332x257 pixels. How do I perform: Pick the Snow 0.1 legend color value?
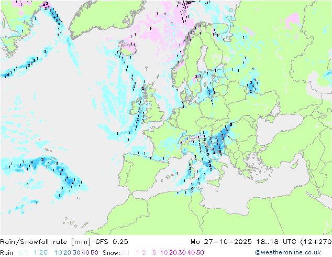coord(125,253)
